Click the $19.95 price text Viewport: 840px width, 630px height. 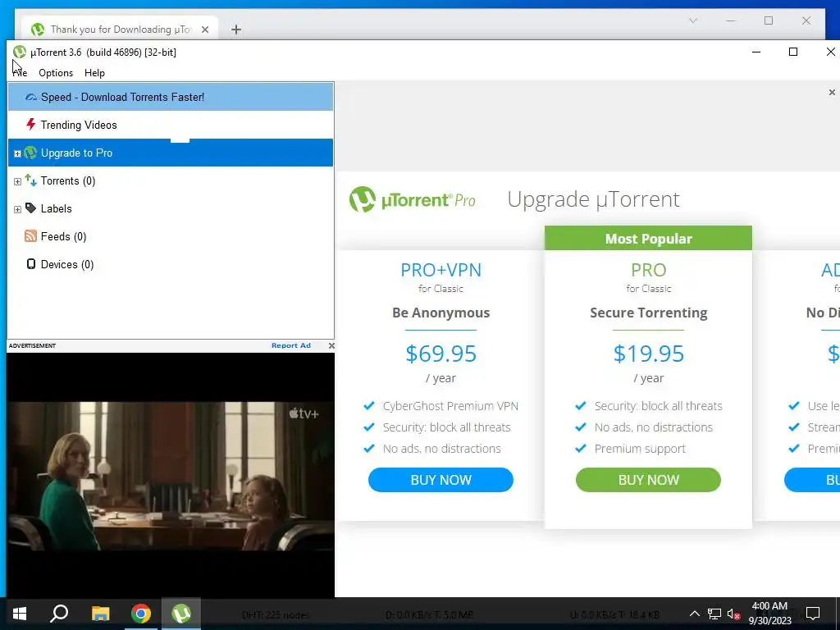click(648, 354)
